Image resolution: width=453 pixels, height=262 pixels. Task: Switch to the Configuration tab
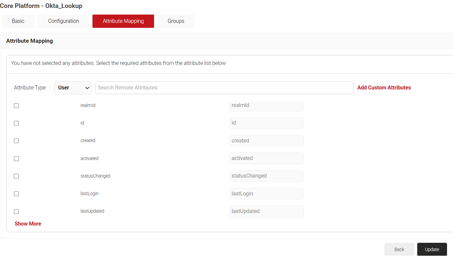coord(63,21)
